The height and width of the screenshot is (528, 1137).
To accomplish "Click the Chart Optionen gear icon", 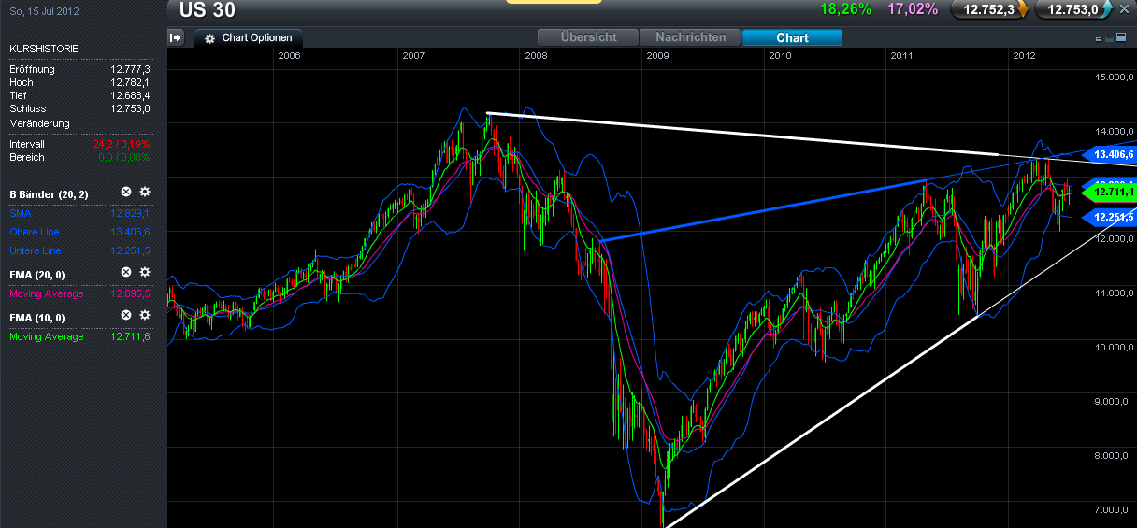I will click(209, 38).
